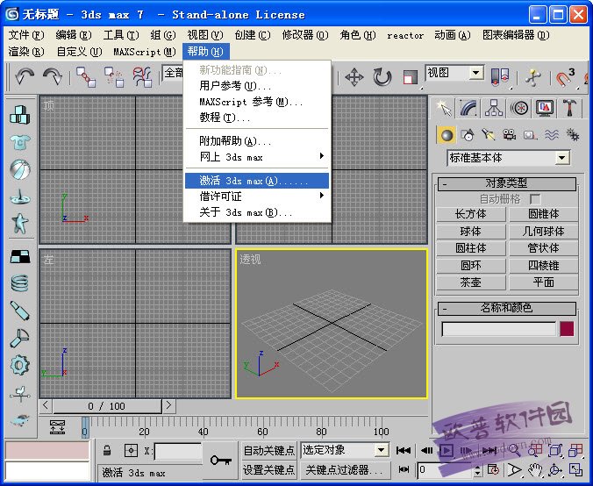593x486 pixels.
Task: Select the Space Warps wave icon
Action: (x=552, y=135)
